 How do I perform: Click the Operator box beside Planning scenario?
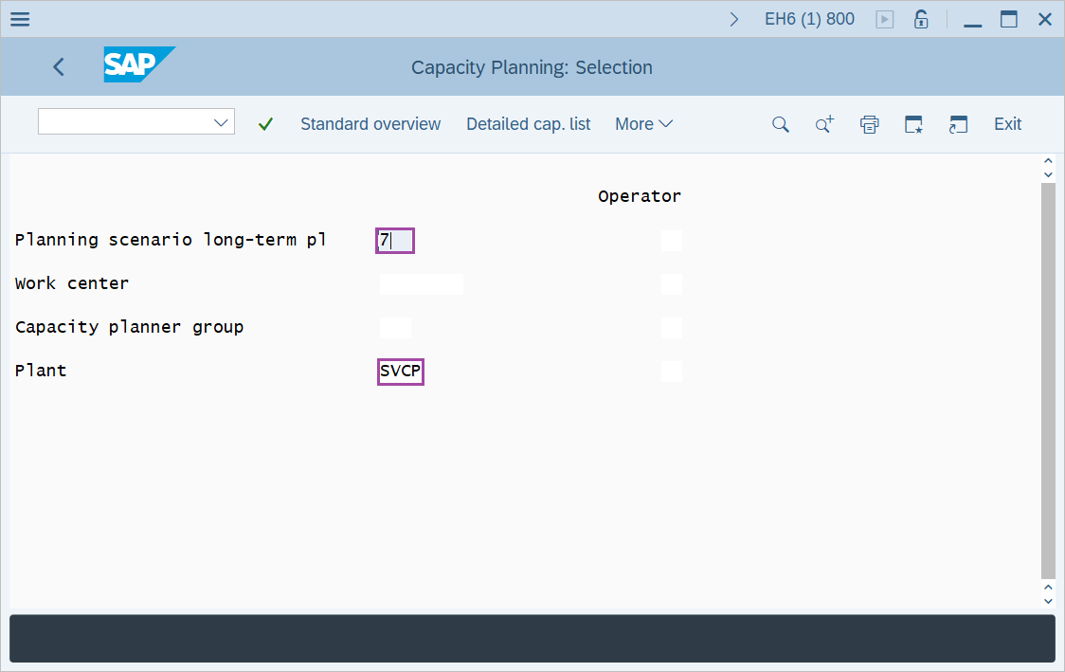click(671, 241)
